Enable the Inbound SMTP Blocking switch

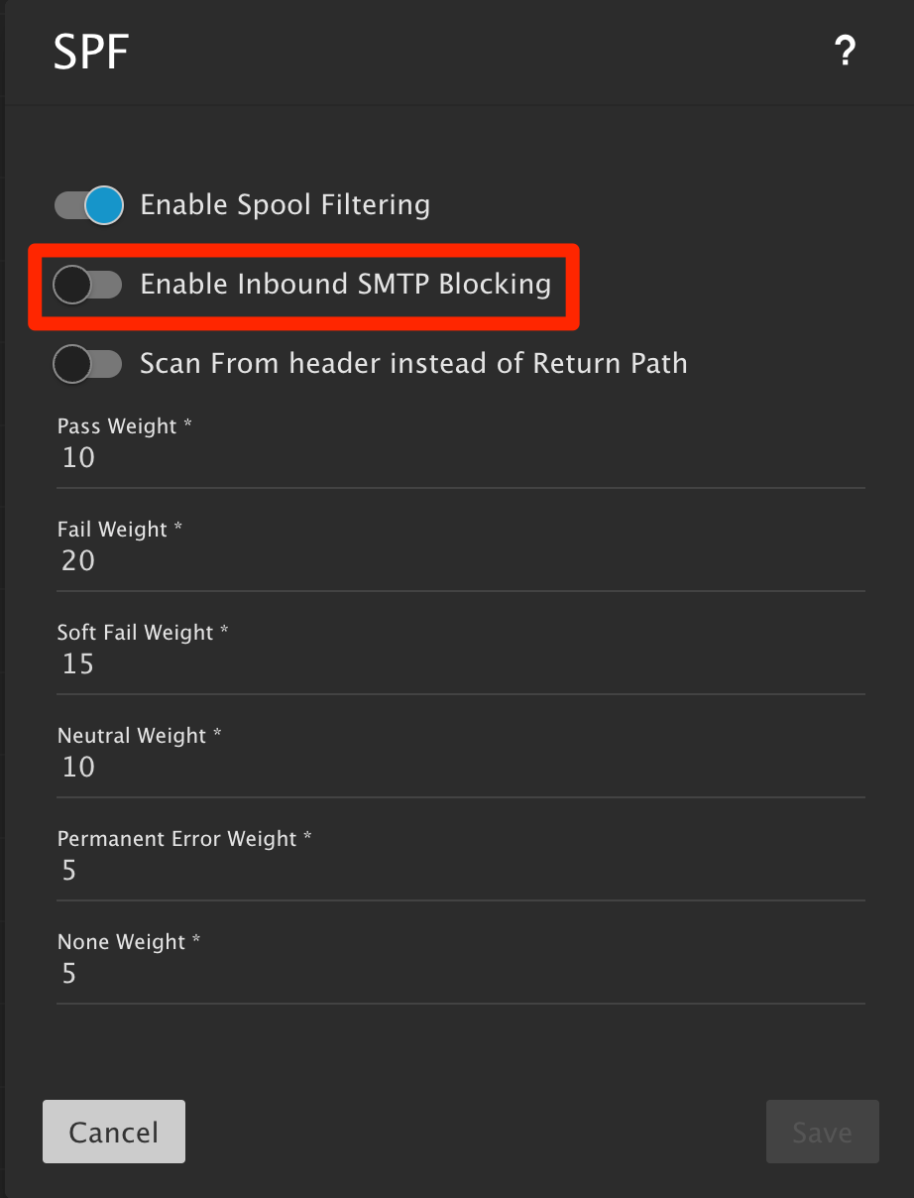(87, 285)
